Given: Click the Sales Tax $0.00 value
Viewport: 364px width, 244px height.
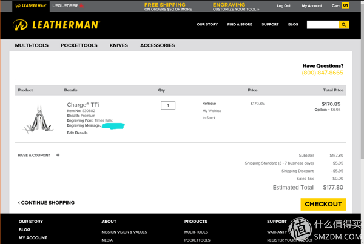Looking at the screenshot, I should (x=338, y=179).
